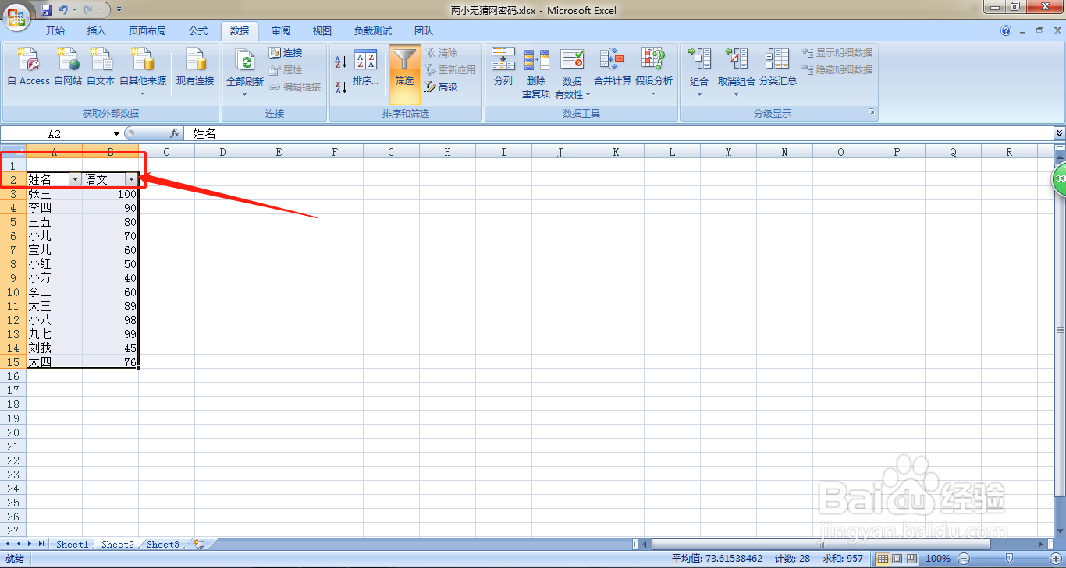This screenshot has width=1066, height=568.
Task: Click the Sort Descending Z-A icon
Action: [340, 87]
